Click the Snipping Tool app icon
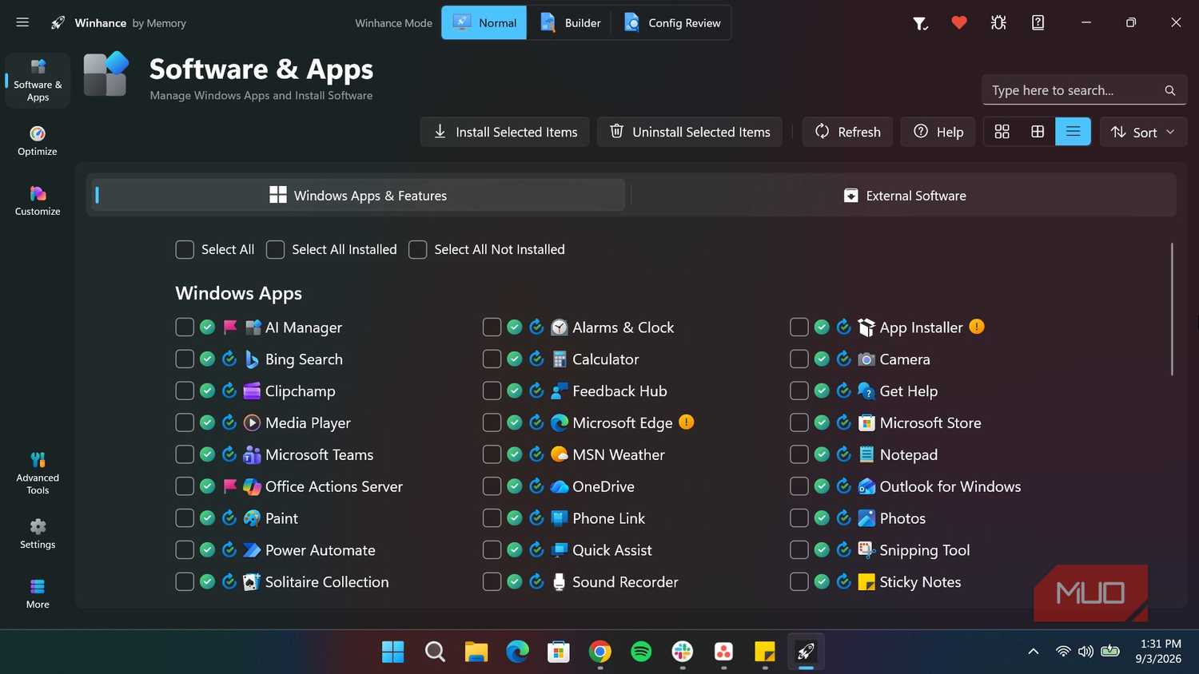This screenshot has height=674, width=1199. click(x=866, y=549)
